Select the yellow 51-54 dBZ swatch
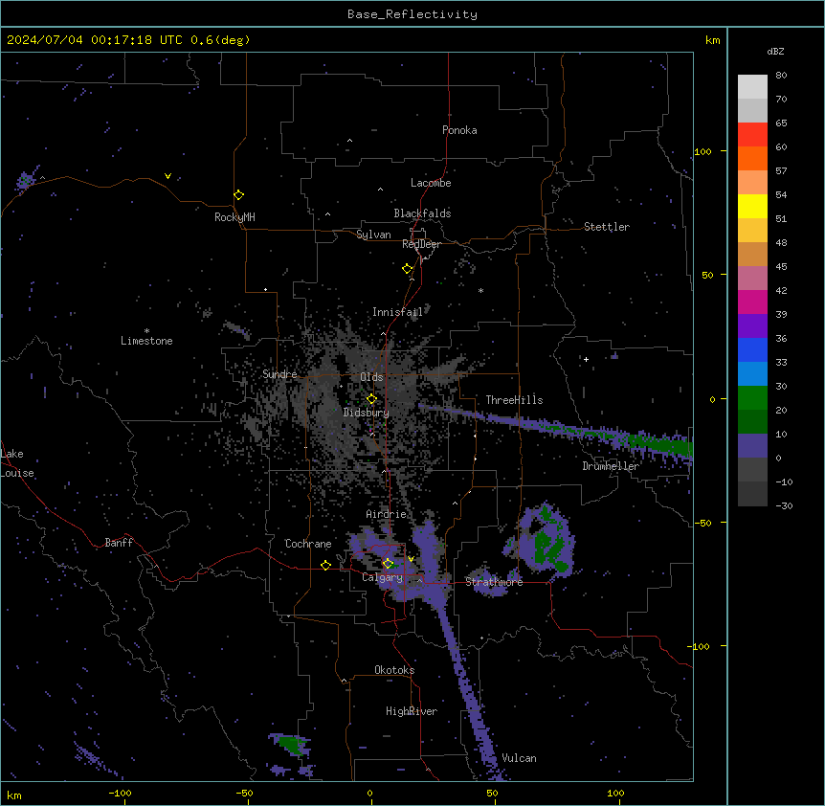 [752, 206]
